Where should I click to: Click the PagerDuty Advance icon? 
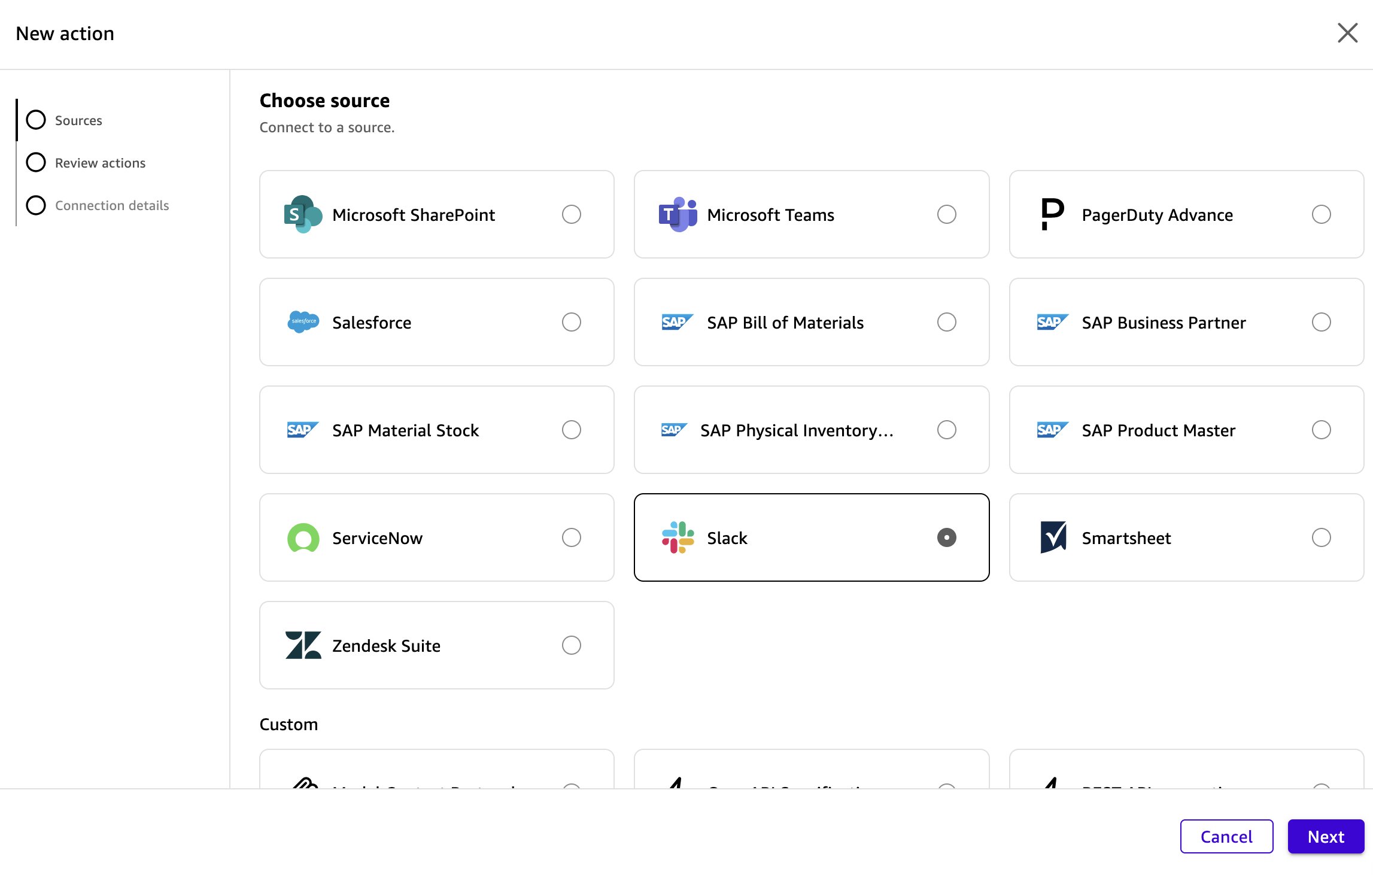1052,214
